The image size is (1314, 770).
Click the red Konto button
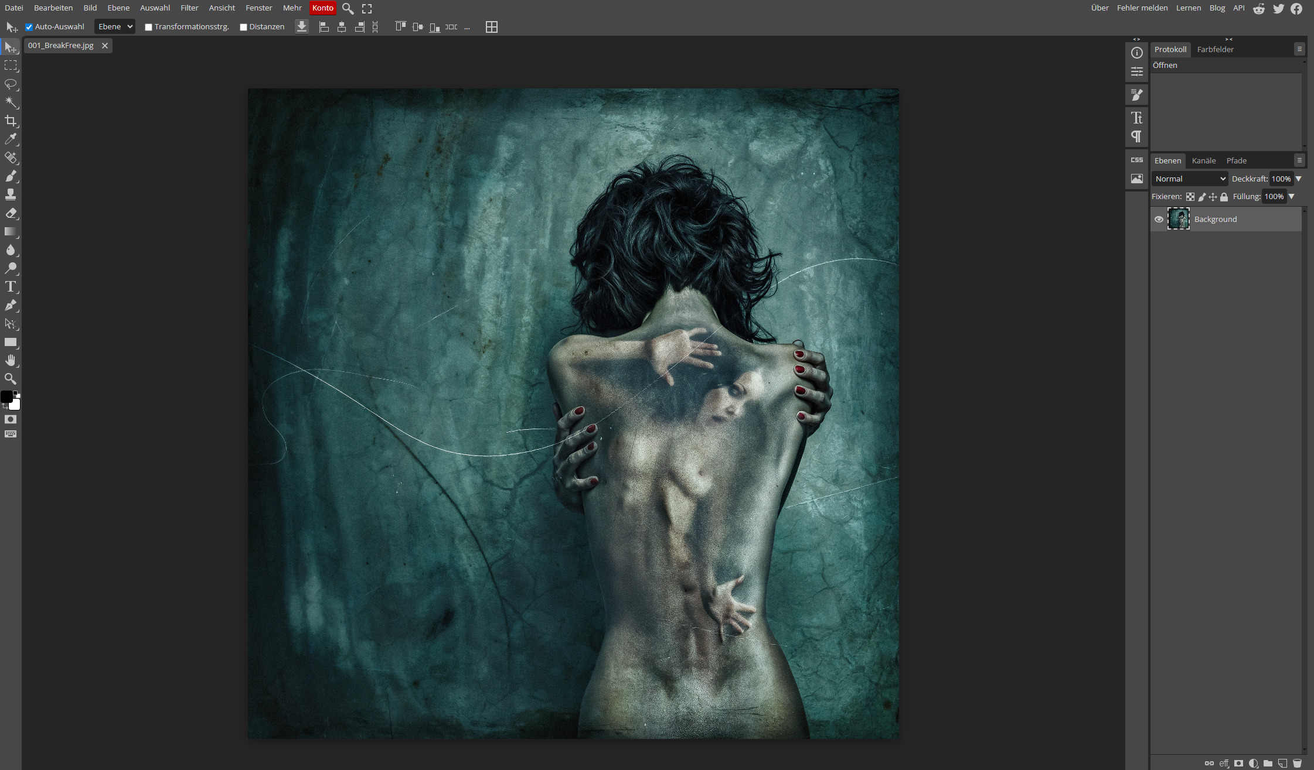click(322, 8)
